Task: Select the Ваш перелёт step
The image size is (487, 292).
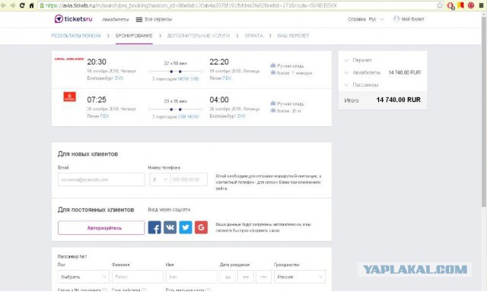Action: point(293,36)
